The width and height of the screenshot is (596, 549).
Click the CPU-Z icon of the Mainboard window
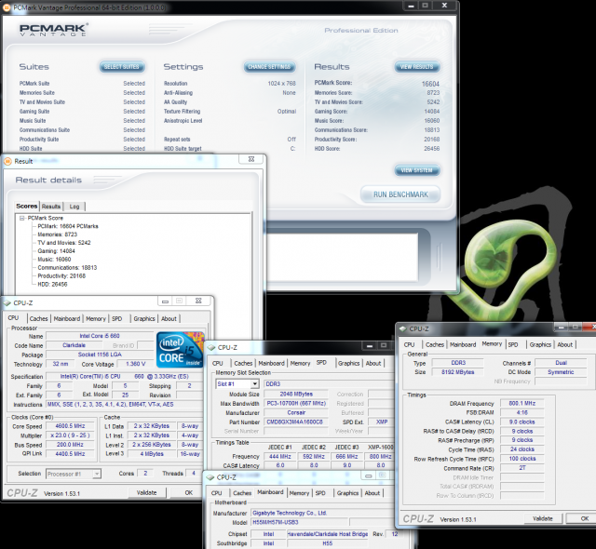(210, 477)
